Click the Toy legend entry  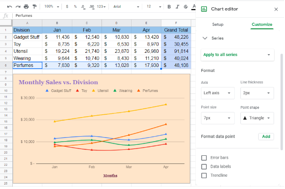click(81, 91)
